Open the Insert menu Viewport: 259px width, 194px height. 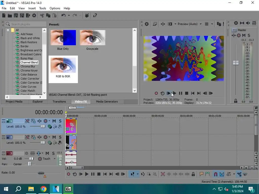coord(32,8)
